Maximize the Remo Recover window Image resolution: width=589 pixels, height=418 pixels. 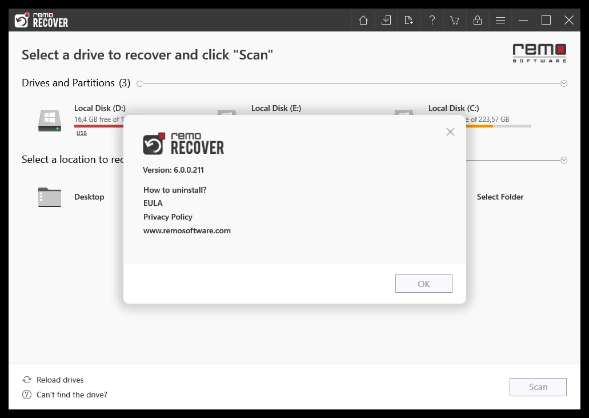tap(546, 20)
